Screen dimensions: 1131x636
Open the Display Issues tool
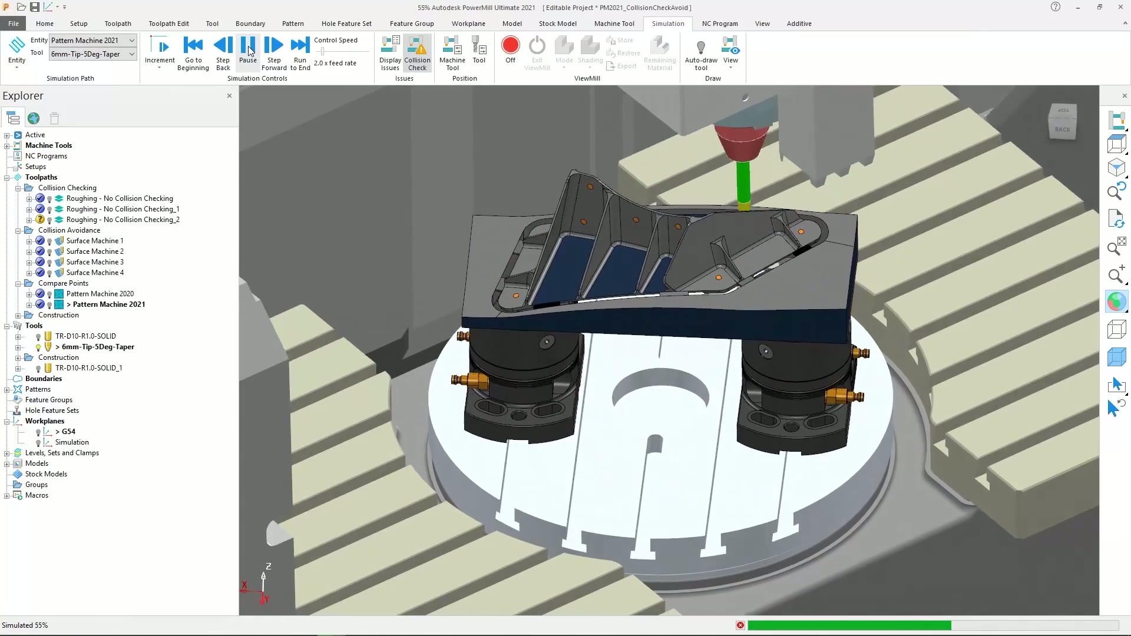(390, 53)
